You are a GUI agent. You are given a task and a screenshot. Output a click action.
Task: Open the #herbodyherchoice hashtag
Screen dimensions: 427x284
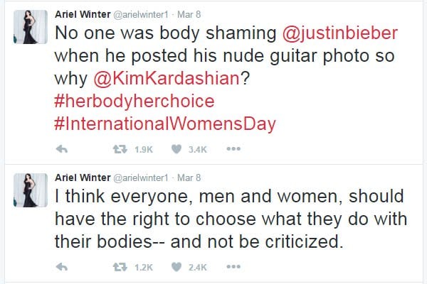[135, 102]
